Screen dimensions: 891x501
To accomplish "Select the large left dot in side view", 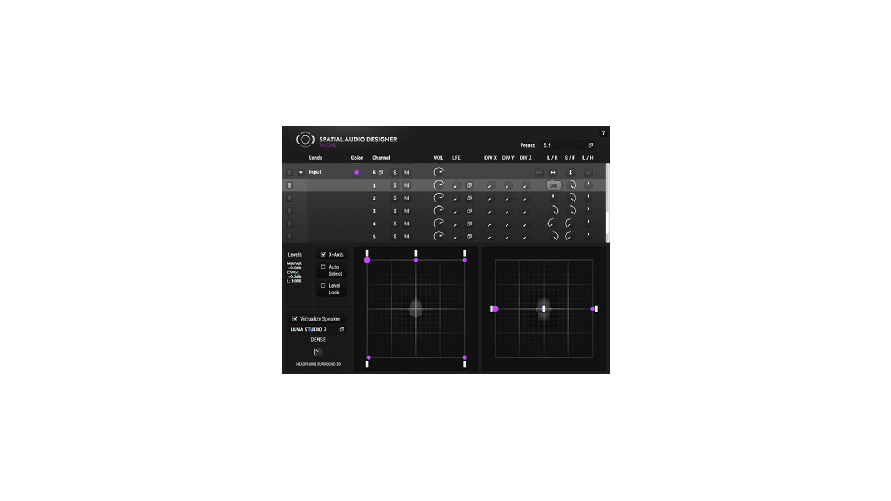I will point(495,308).
